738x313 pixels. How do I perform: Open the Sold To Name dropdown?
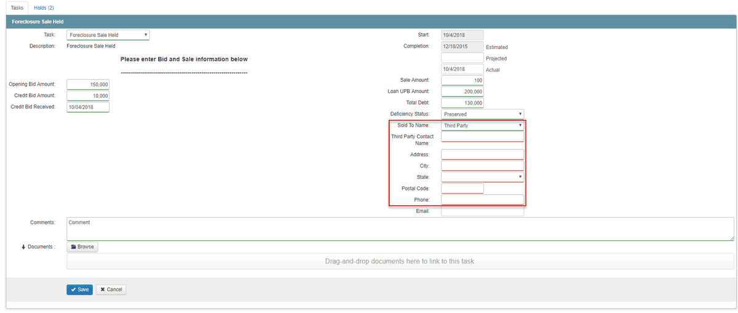click(x=483, y=125)
